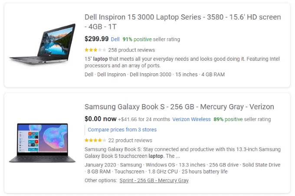This screenshot has width=295, height=196.
Task: Open the Samsung Galaxy Book S title
Action: (179, 107)
